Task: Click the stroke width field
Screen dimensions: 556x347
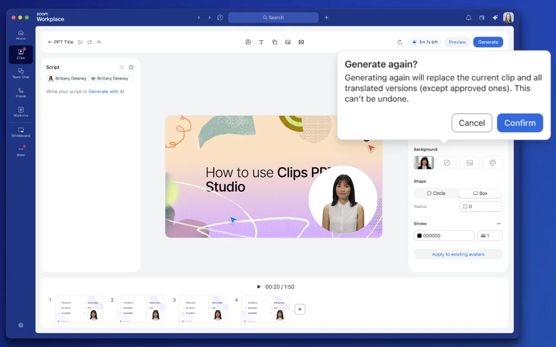Action: [x=490, y=236]
